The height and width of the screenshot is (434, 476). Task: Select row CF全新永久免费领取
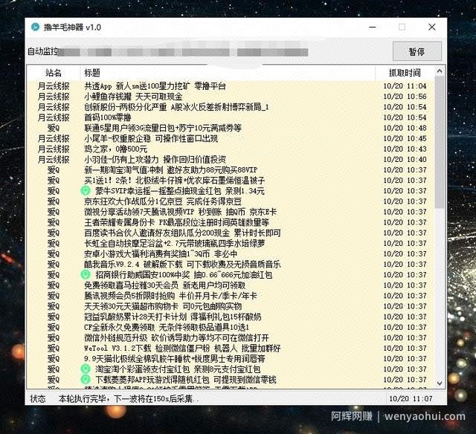[231, 327]
